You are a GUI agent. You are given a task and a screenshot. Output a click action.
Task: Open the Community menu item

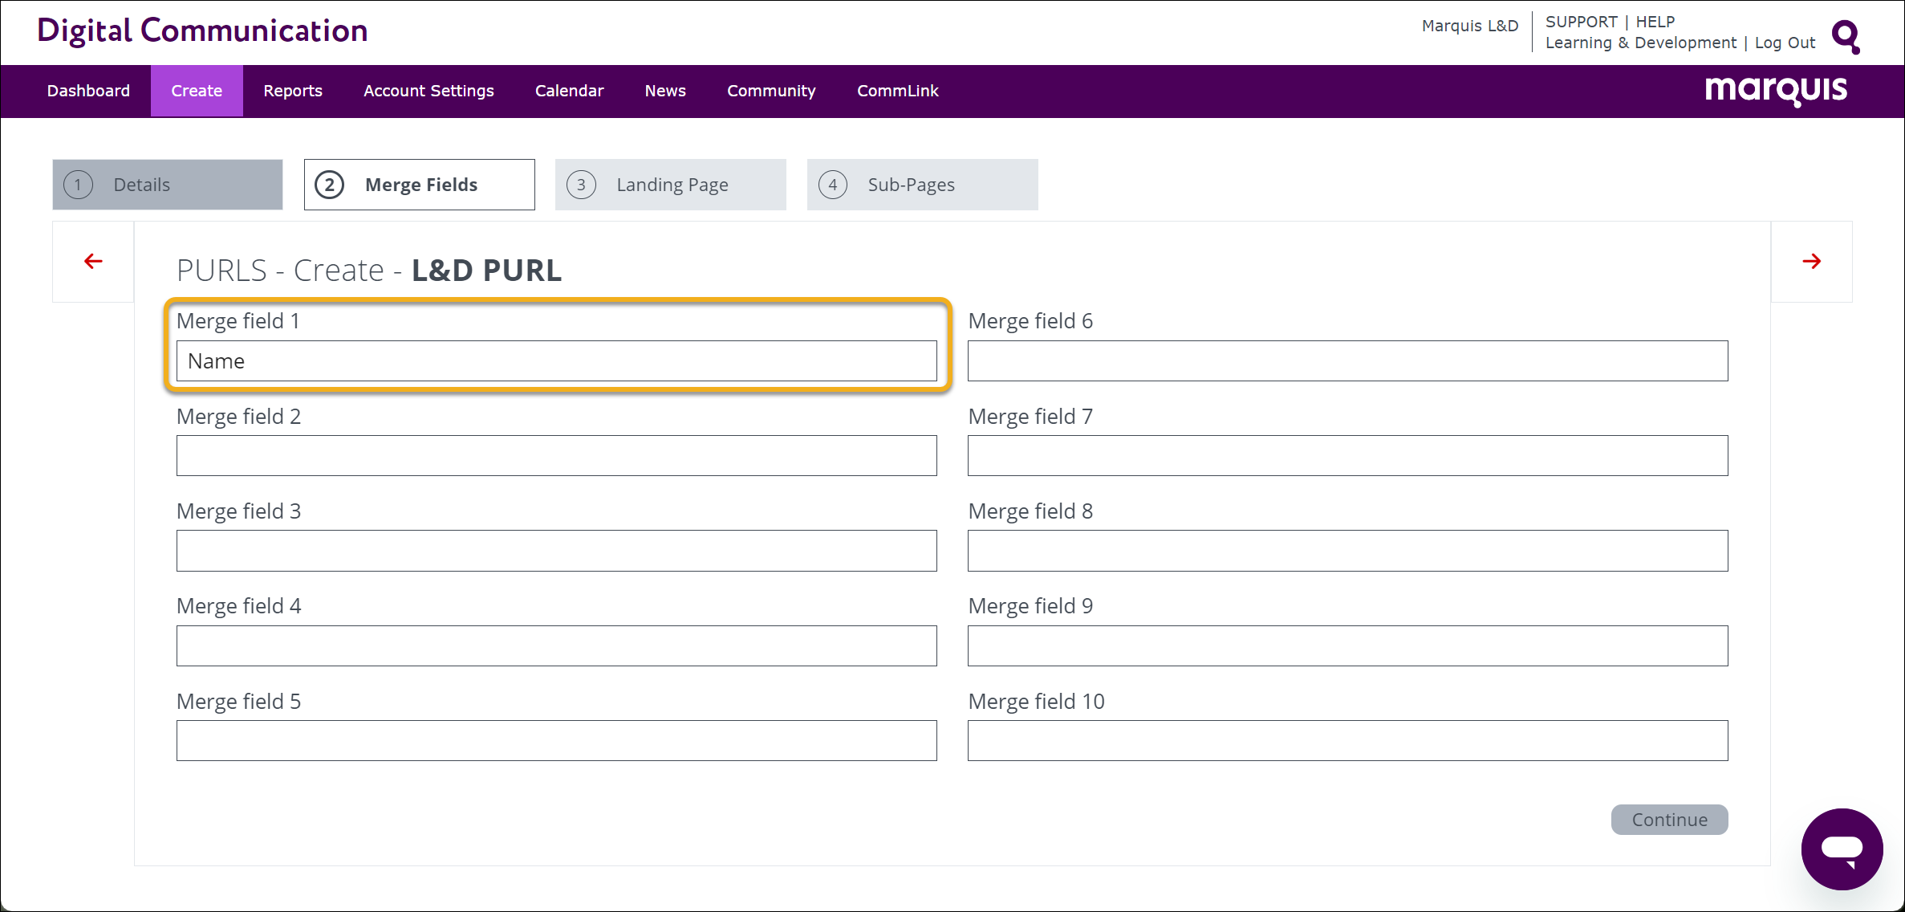click(x=771, y=91)
